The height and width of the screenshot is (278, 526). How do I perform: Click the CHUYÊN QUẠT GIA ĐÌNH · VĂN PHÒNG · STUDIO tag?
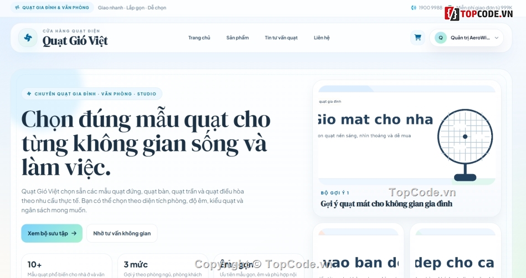click(x=92, y=94)
